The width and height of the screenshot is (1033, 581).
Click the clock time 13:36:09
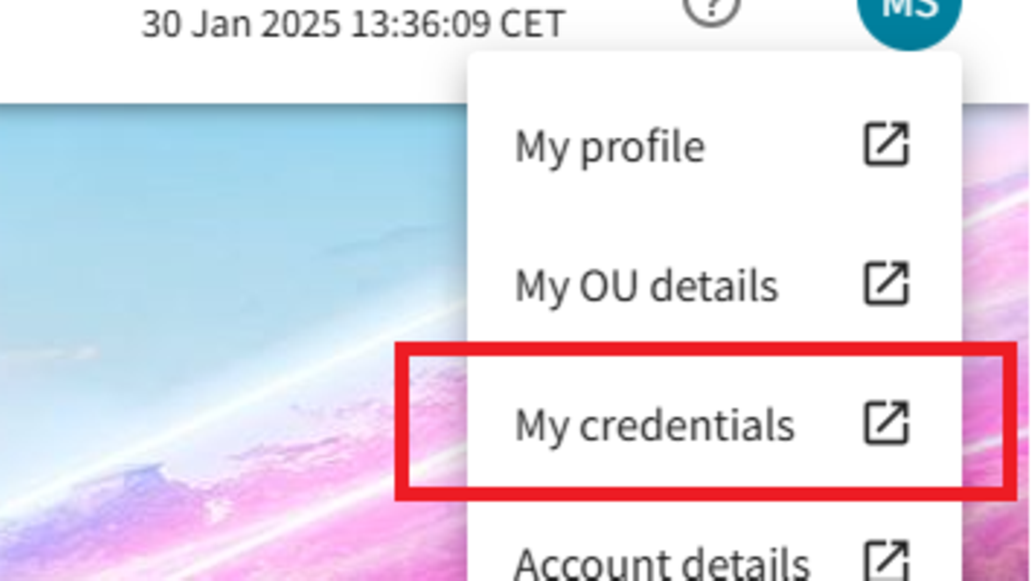tap(420, 25)
